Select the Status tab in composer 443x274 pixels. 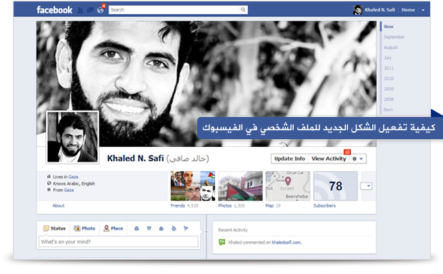coord(54,228)
